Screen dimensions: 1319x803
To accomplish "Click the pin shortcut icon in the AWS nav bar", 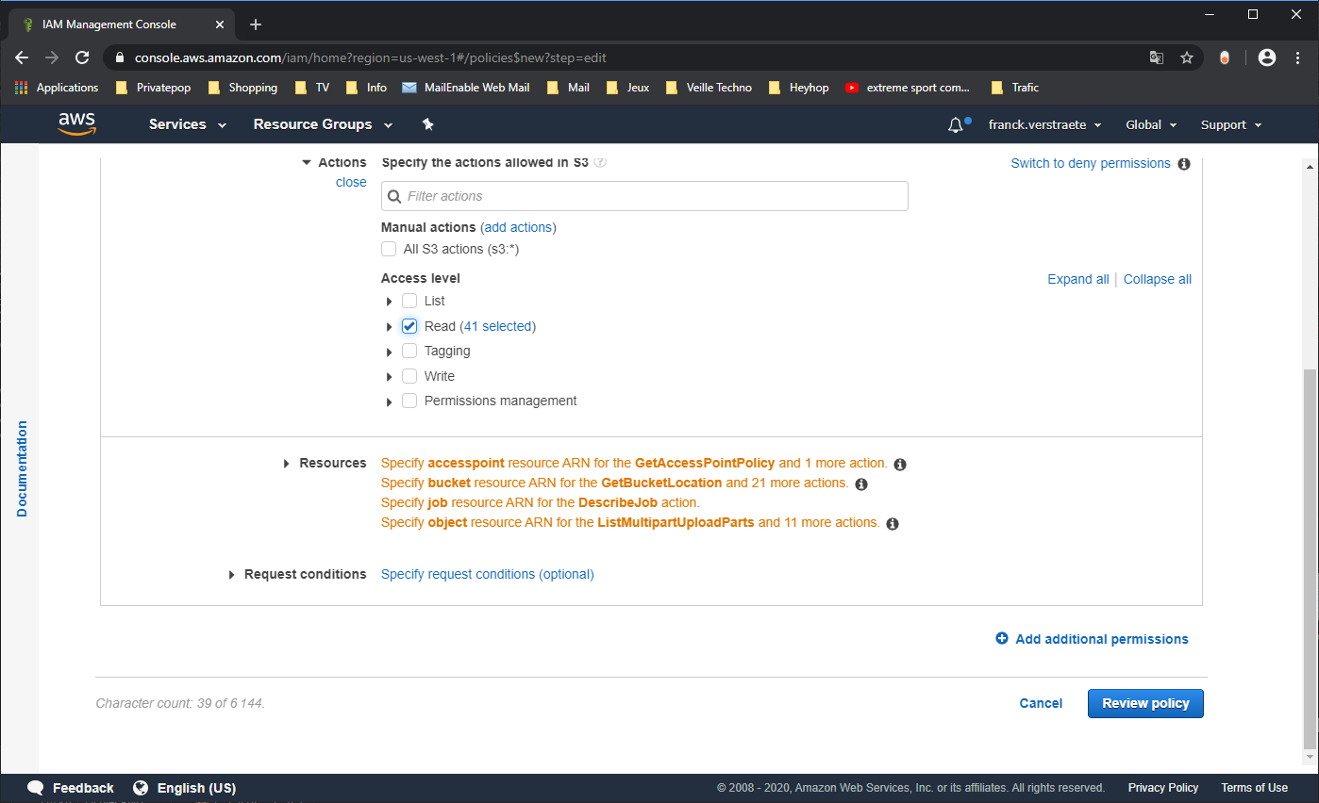I will (427, 124).
